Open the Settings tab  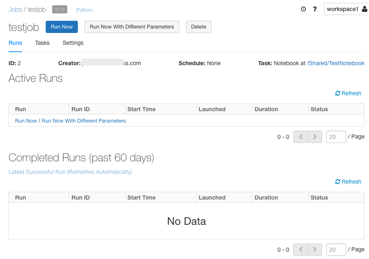click(73, 43)
